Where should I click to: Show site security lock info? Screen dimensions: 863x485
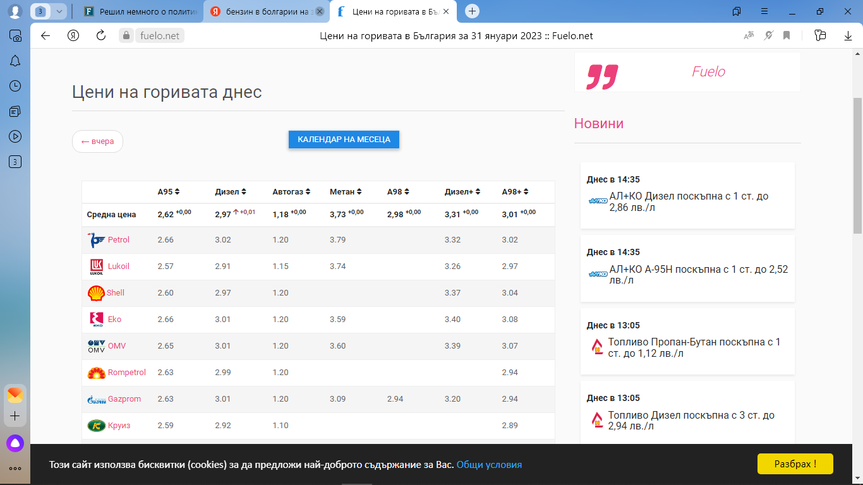click(x=126, y=36)
